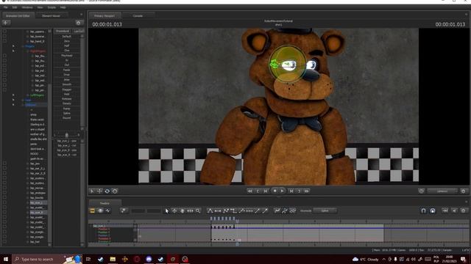Jump to first frame of shot
This screenshot has width=471, height=264.
click(x=250, y=191)
